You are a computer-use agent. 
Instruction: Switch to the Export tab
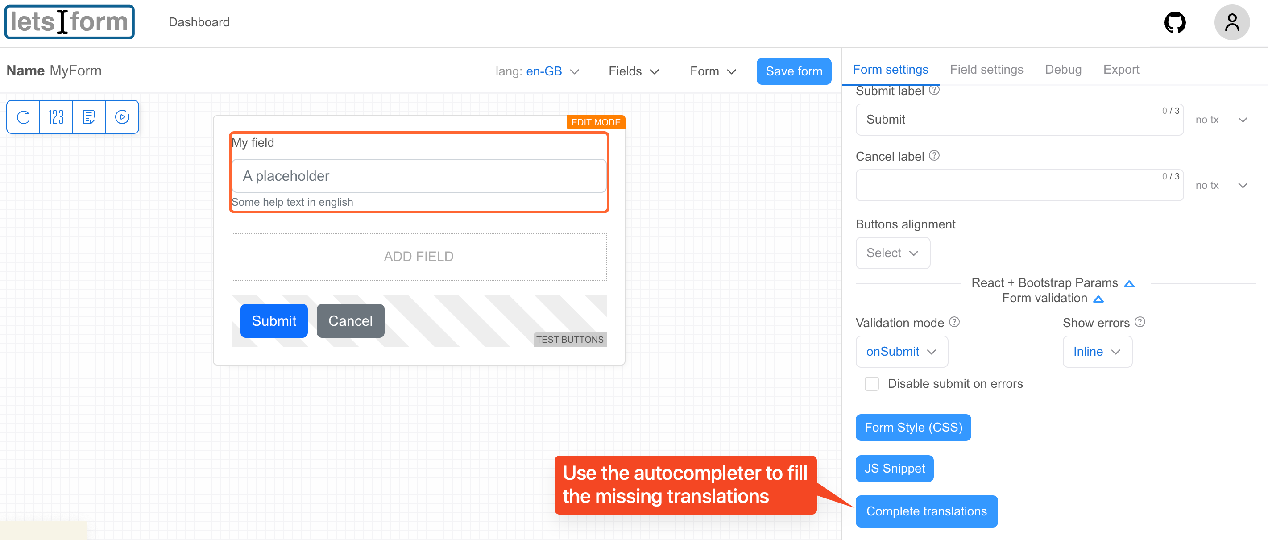1121,70
